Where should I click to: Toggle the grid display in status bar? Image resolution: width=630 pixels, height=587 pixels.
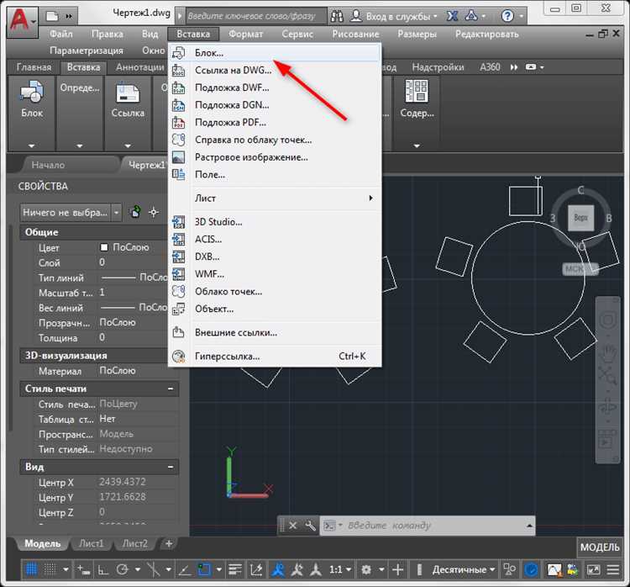click(x=31, y=569)
